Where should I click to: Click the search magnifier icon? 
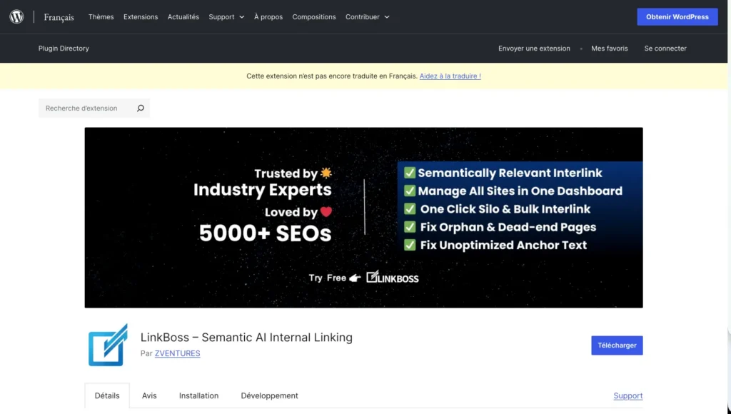point(141,108)
